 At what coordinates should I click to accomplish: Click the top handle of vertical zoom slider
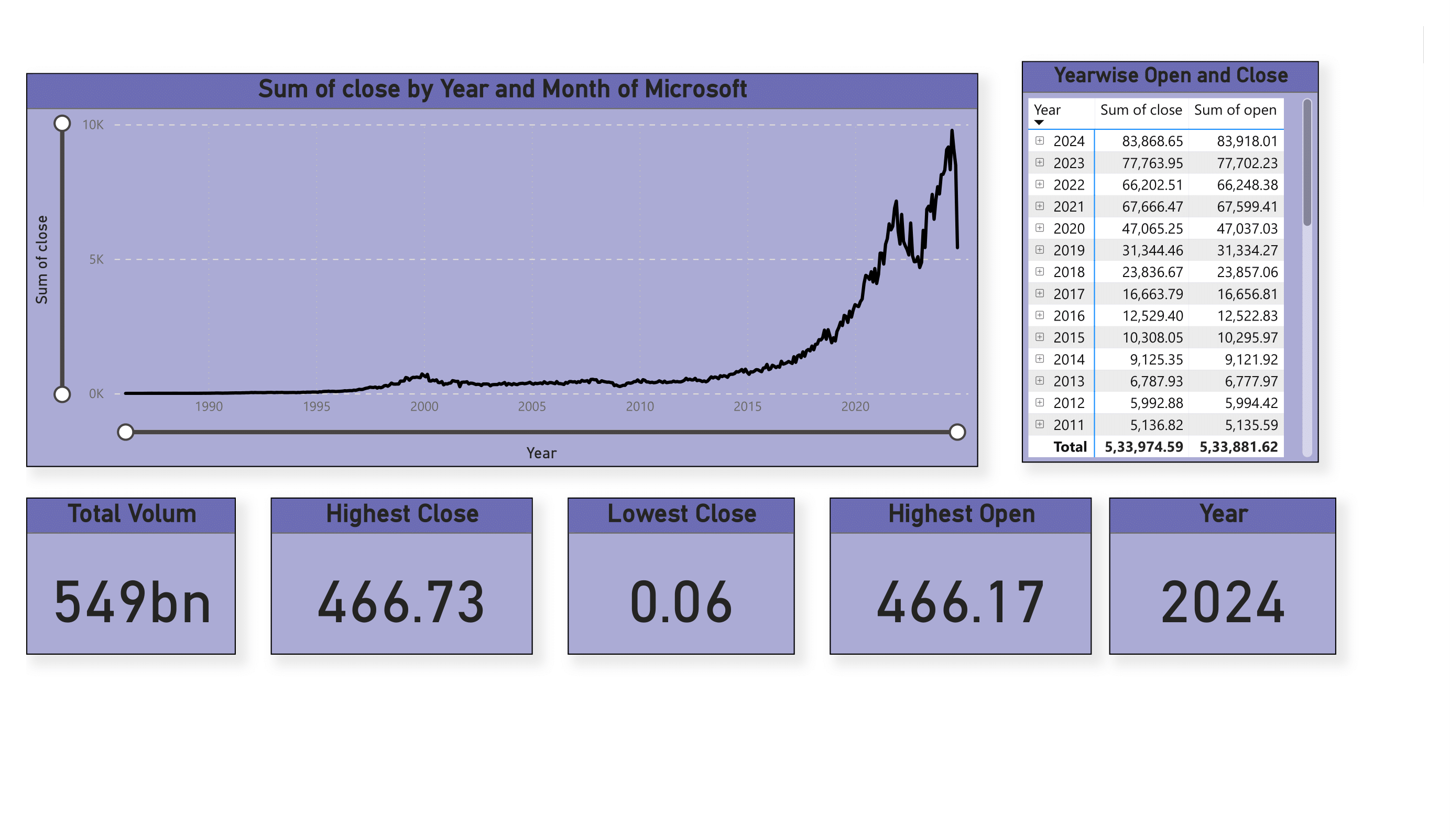(62, 124)
